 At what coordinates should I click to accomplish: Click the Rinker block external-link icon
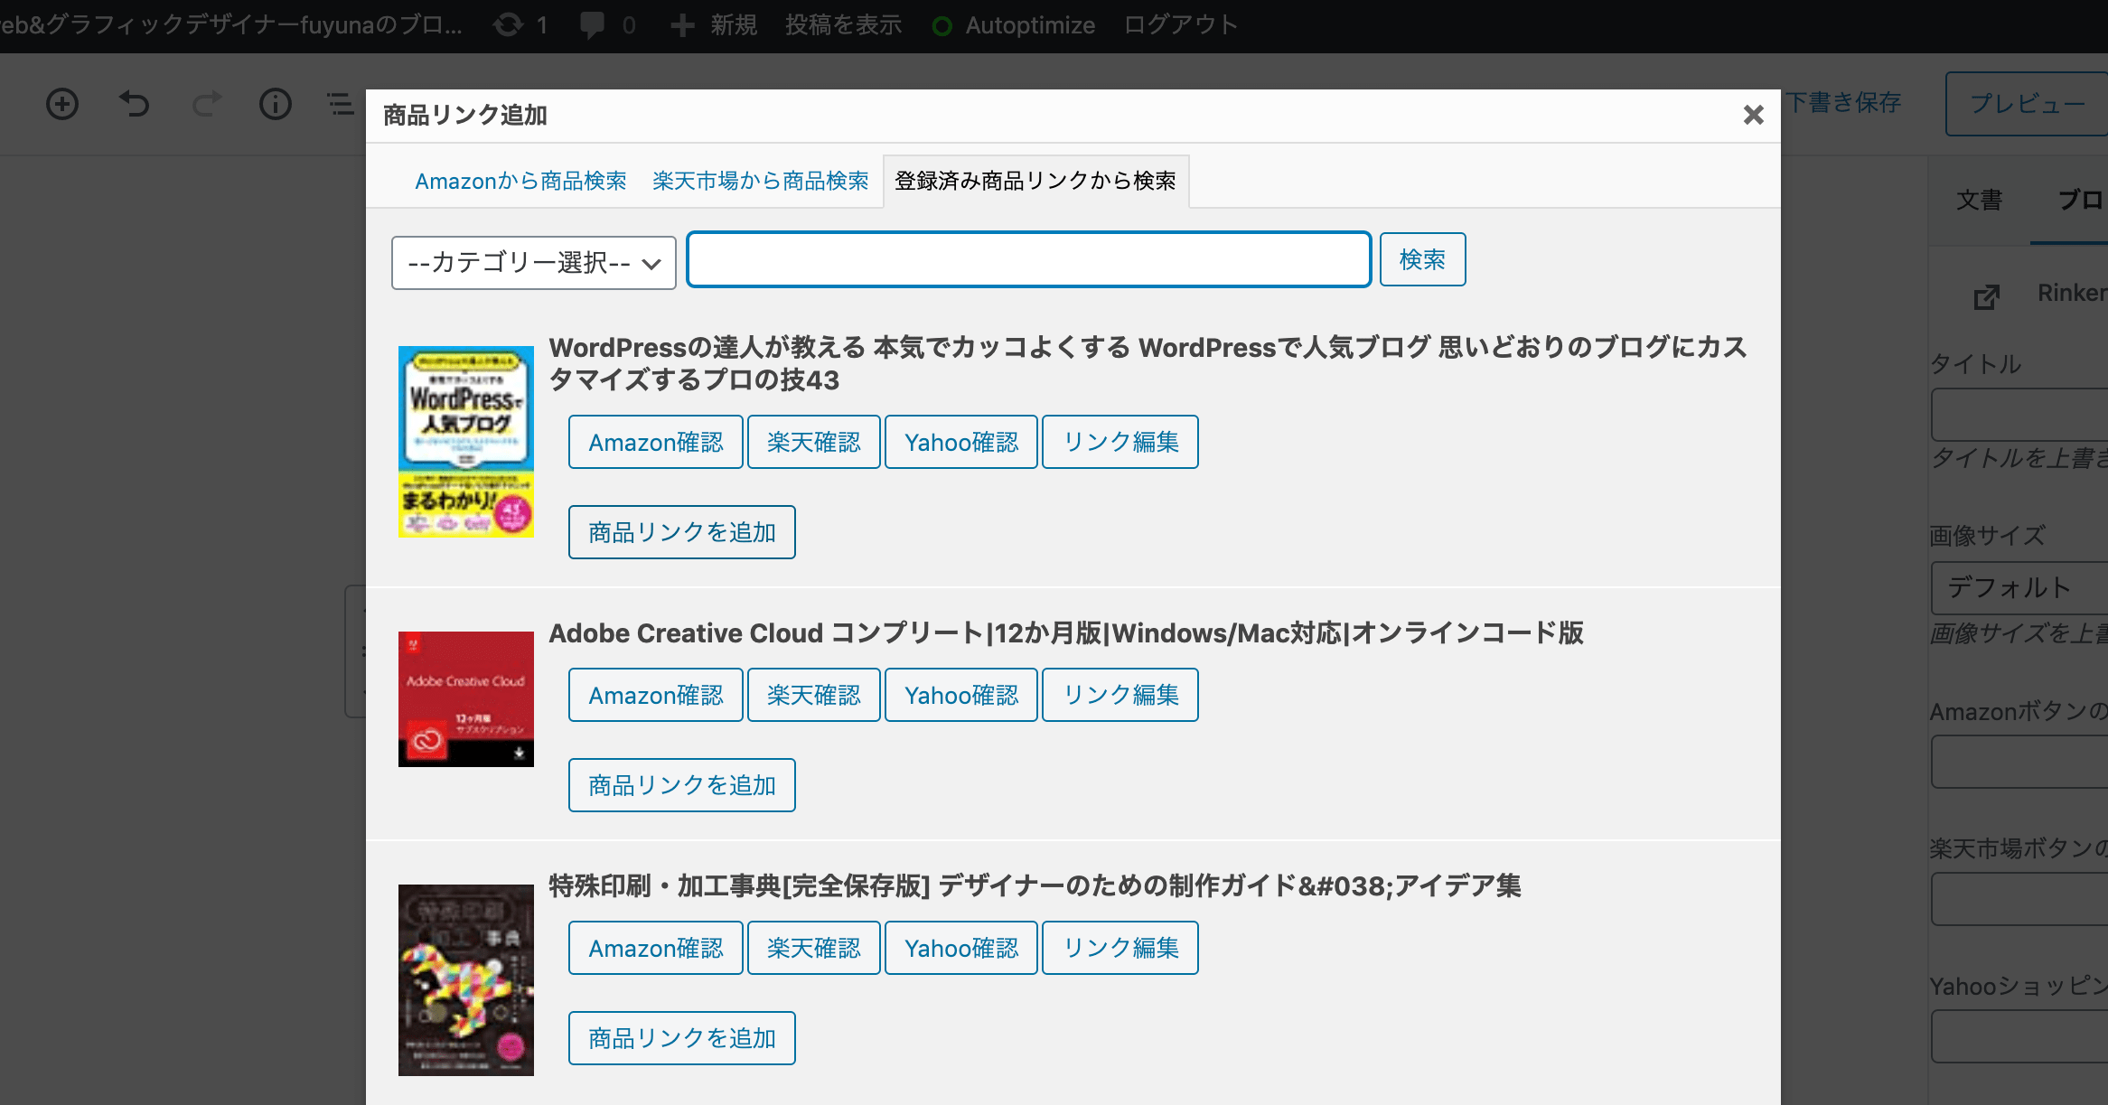click(x=1987, y=296)
